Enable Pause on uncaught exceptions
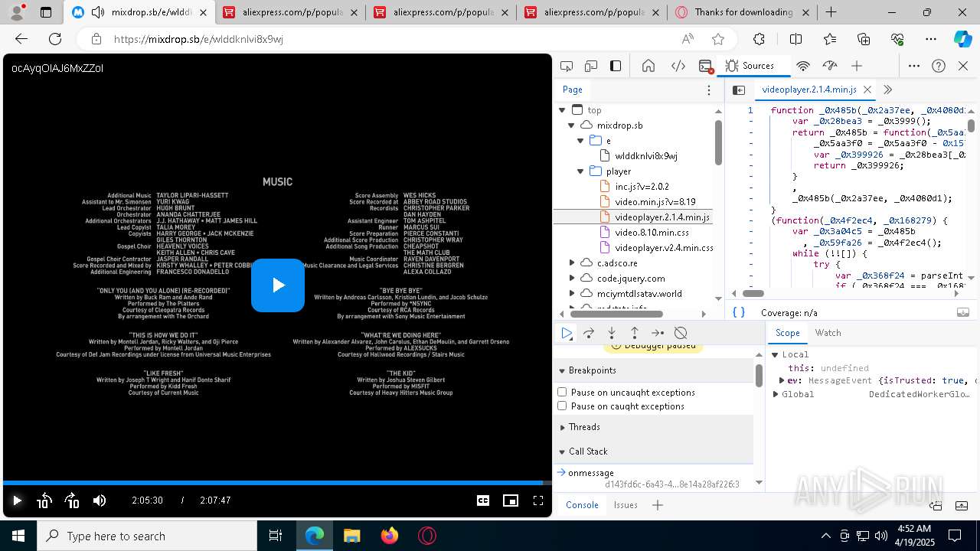The width and height of the screenshot is (980, 551). pyautogui.click(x=563, y=393)
